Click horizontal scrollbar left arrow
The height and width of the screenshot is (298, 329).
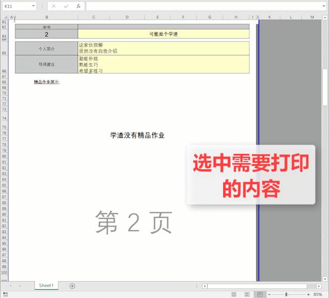205,286
